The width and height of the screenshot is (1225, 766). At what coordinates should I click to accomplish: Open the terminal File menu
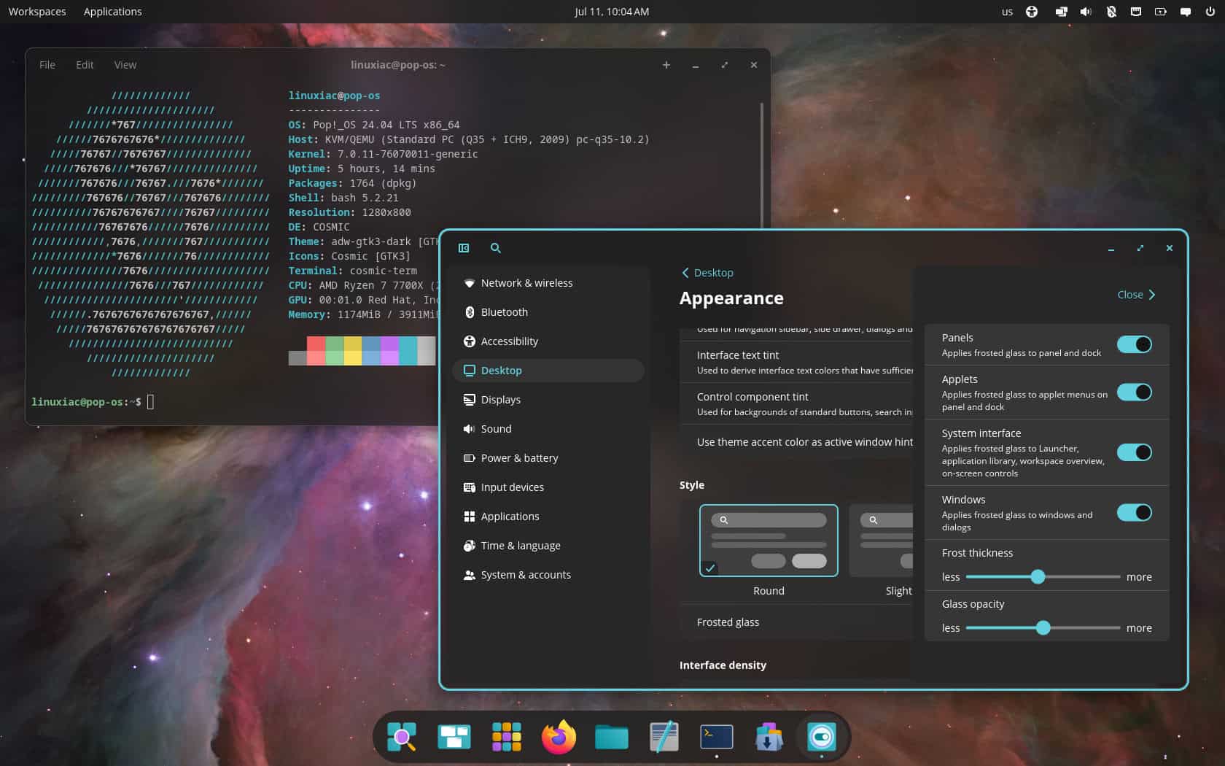(x=47, y=65)
